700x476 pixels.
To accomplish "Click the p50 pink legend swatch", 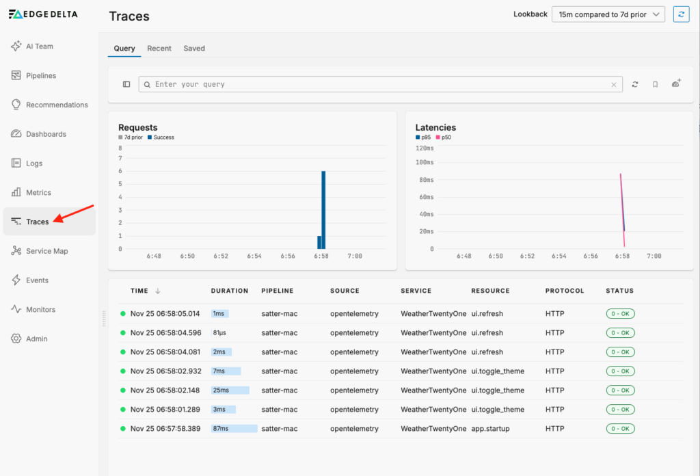I will tap(438, 137).
